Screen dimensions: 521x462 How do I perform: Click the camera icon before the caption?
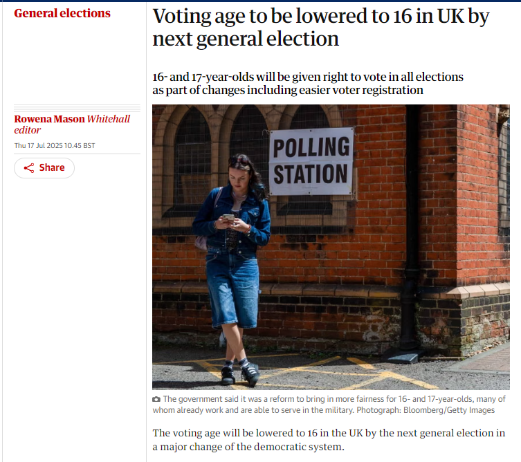(x=156, y=399)
